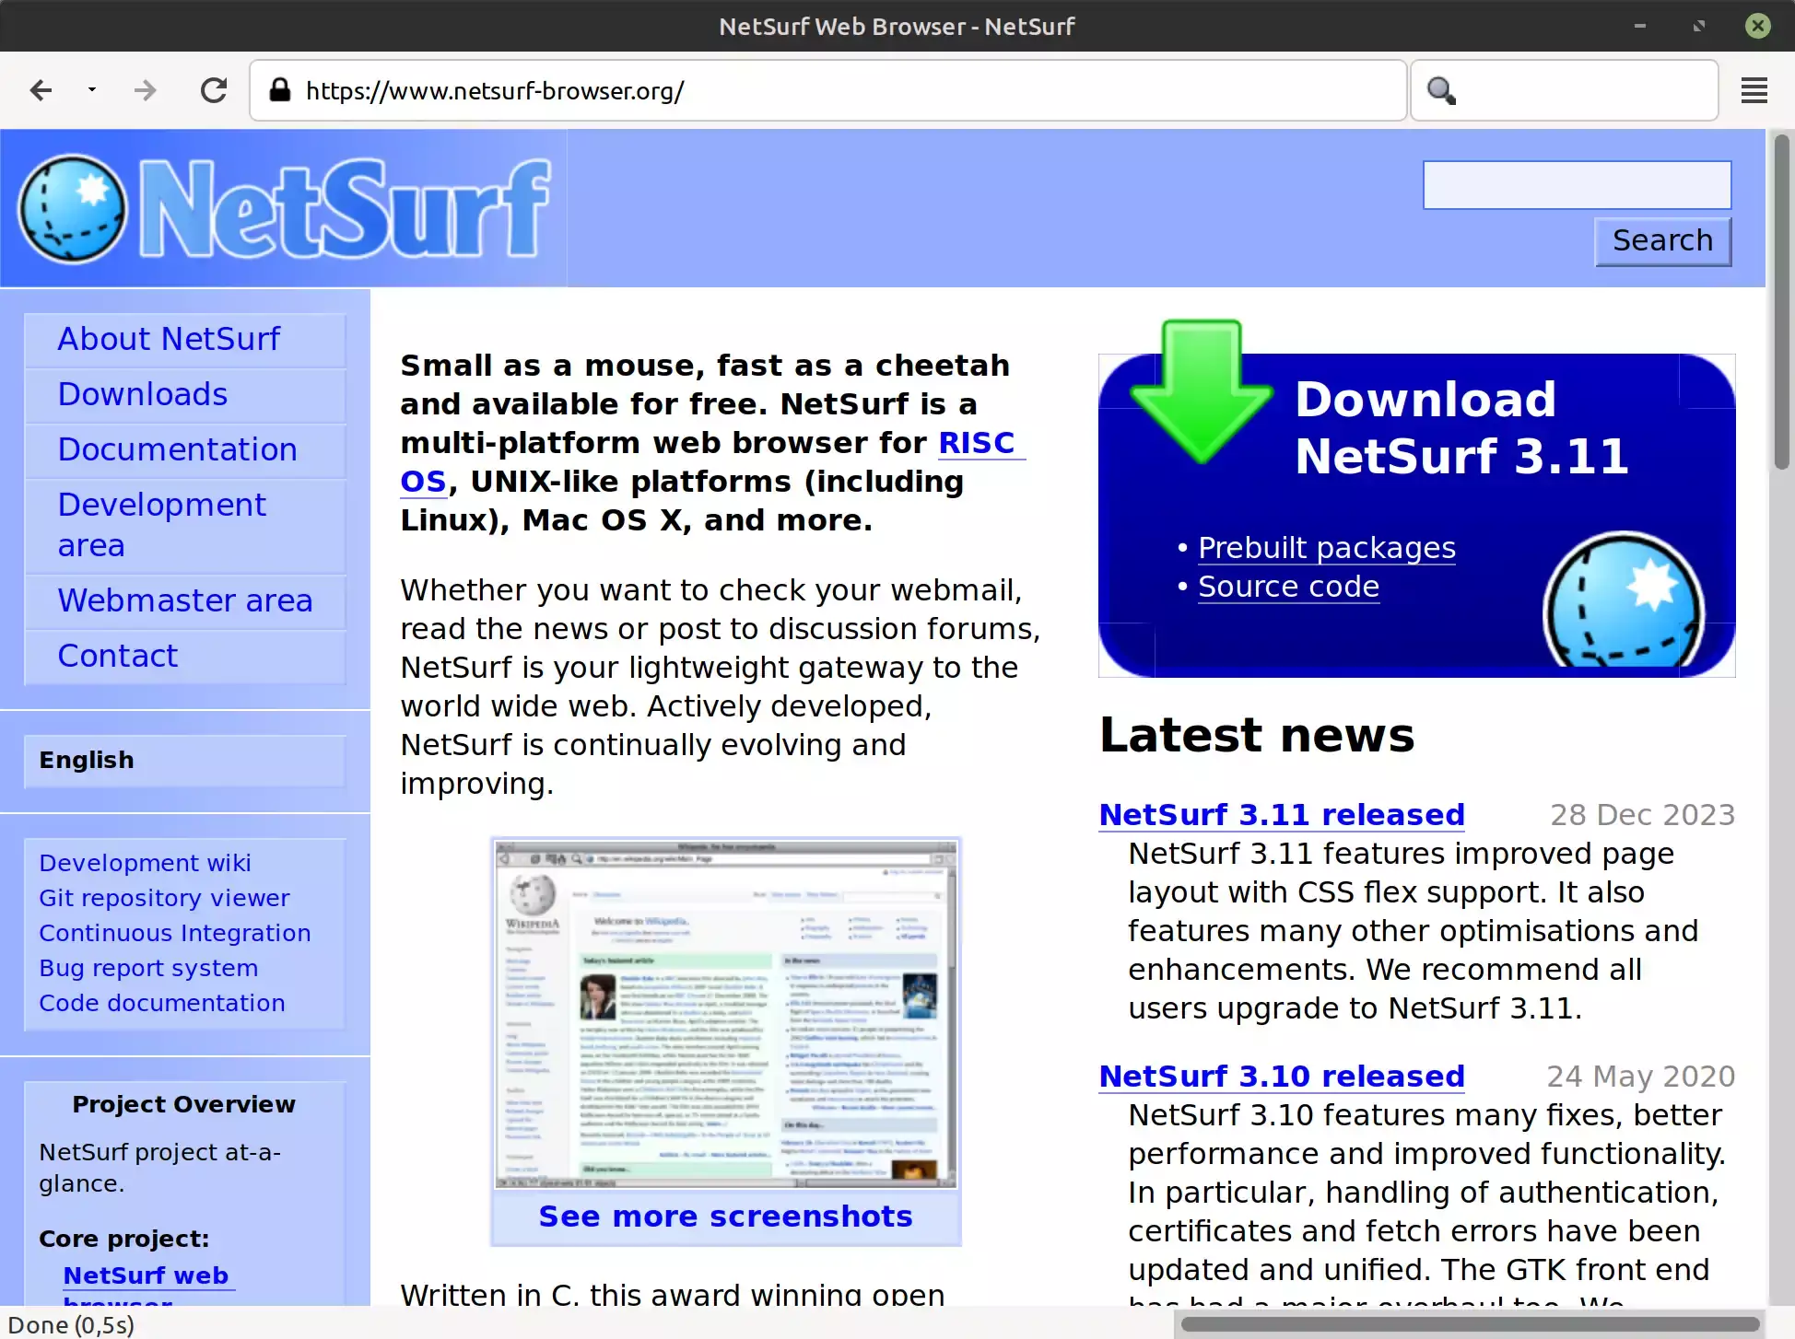Viewport: 1795px width, 1339px height.
Task: Go forward to the next page
Action: click(145, 90)
